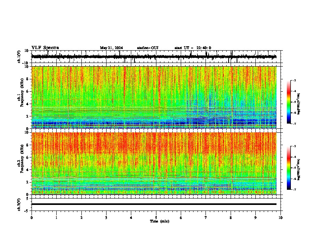Viewport: 316px width, 244px height.
Task: Click the ch.2 "Frequency (kHz)" axis label
Action: tap(22, 159)
